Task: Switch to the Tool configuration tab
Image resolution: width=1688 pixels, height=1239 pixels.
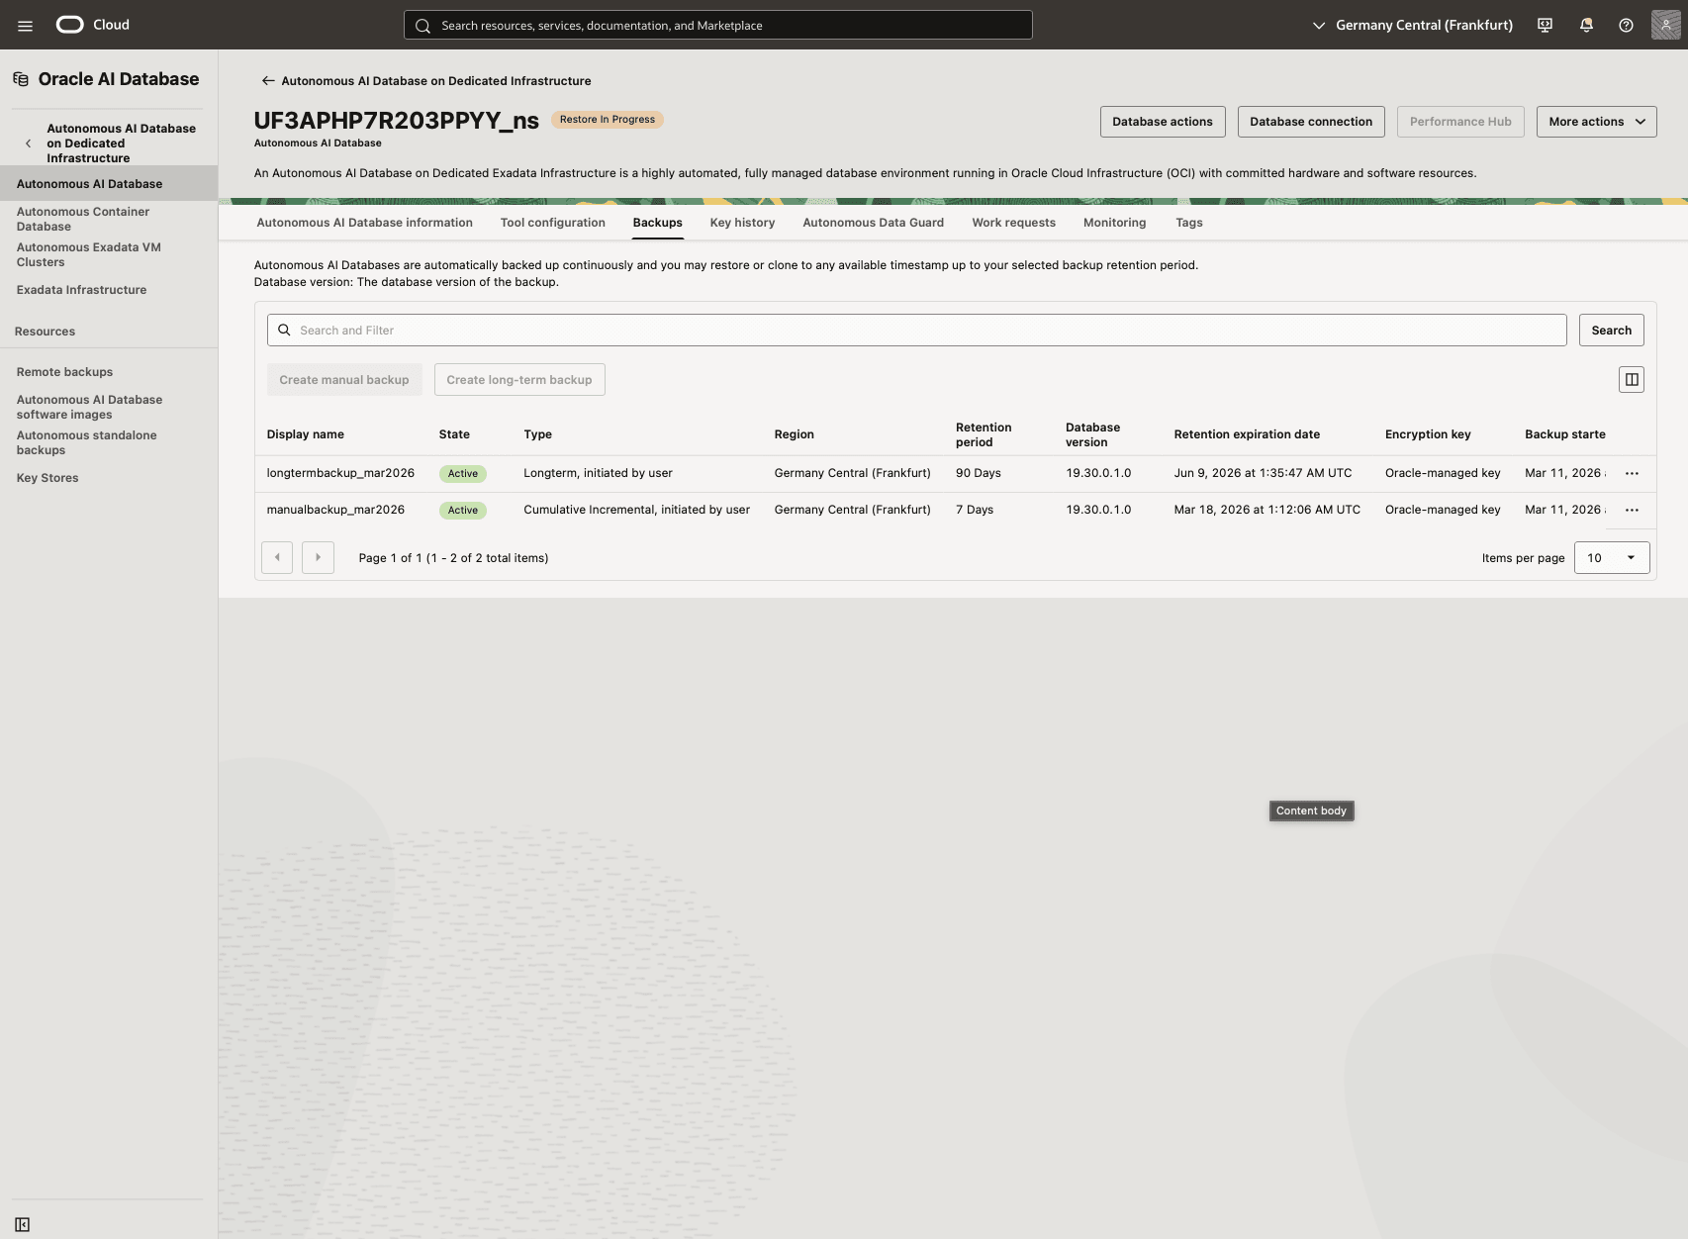Action: click(x=552, y=223)
